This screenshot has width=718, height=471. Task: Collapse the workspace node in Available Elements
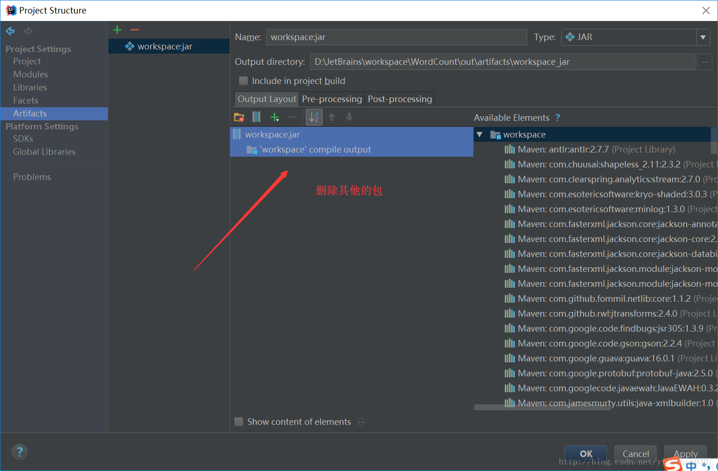(x=479, y=134)
